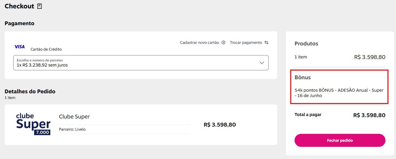The height and width of the screenshot is (159, 396).
Task: Click the 54k pontos BÔNUS description
Action: pyautogui.click(x=339, y=93)
